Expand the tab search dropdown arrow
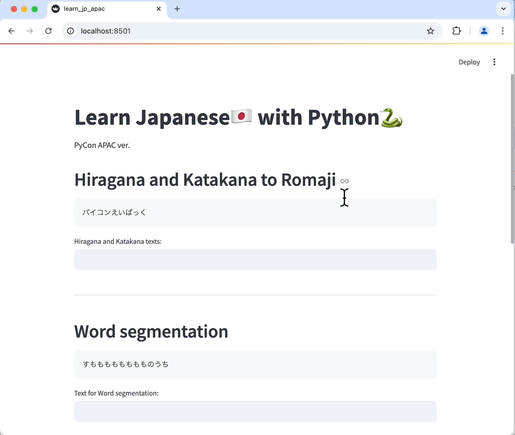515x435 pixels. pos(504,9)
